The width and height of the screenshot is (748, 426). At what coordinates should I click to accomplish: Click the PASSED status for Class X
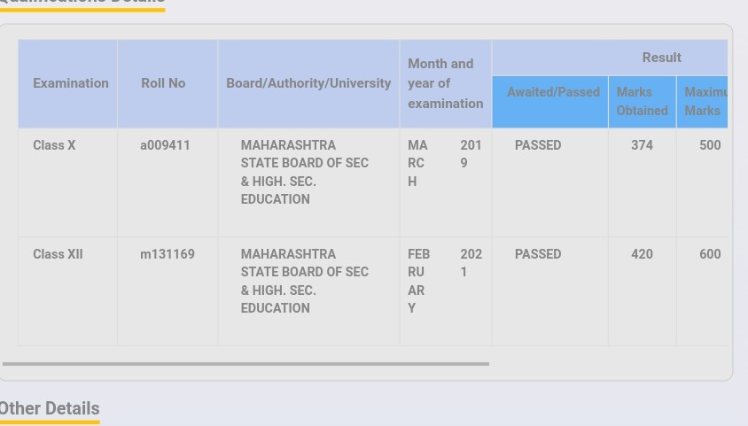tap(538, 145)
